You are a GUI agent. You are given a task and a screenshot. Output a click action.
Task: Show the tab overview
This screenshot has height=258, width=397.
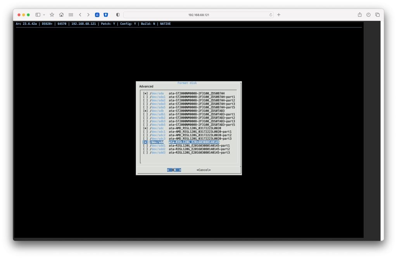tap(377, 15)
